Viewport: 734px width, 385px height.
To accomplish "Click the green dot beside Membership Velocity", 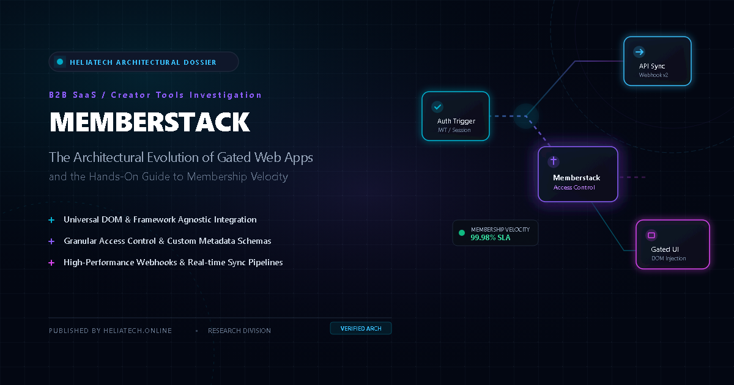I will click(462, 233).
